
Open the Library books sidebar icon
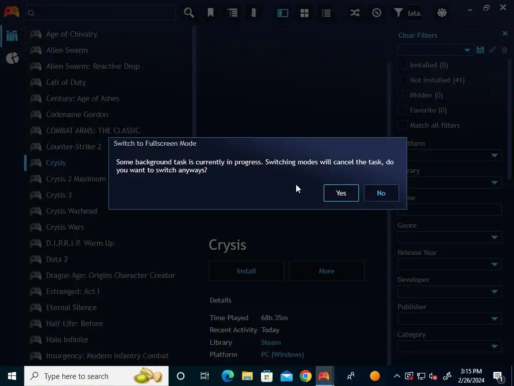[x=12, y=36]
